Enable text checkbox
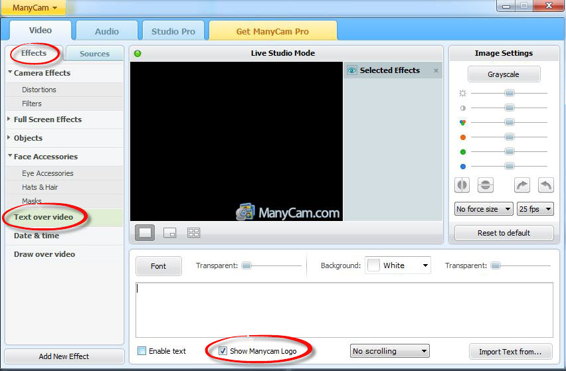This screenshot has height=371, width=566. (142, 351)
